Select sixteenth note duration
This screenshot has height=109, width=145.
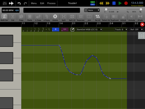39,30
